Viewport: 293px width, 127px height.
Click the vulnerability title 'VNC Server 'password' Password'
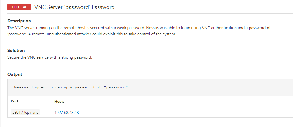(x=75, y=7)
